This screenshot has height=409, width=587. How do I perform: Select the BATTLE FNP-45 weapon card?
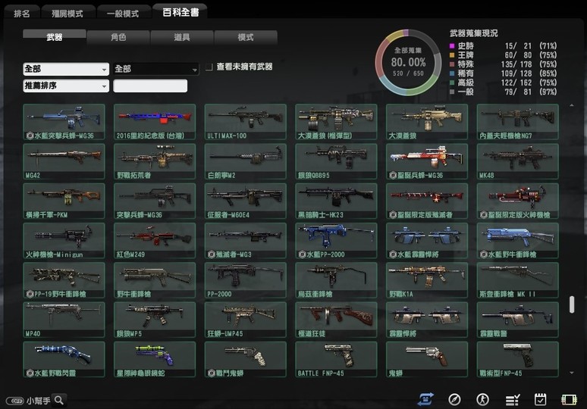click(x=336, y=360)
